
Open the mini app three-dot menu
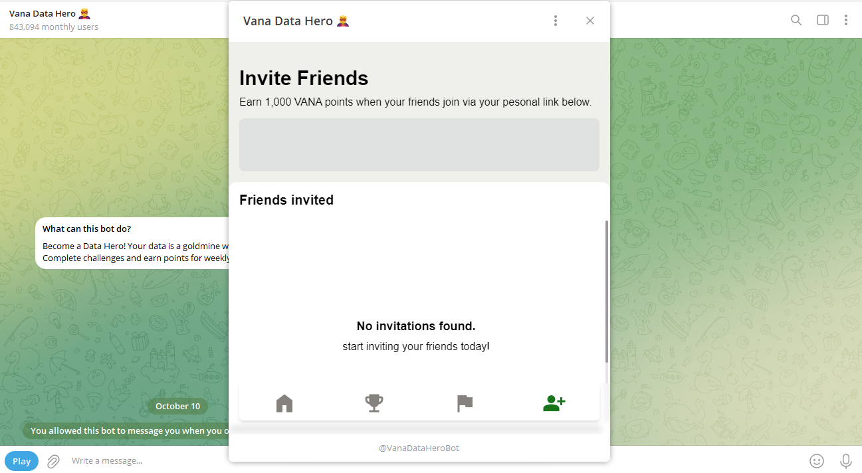pyautogui.click(x=556, y=21)
